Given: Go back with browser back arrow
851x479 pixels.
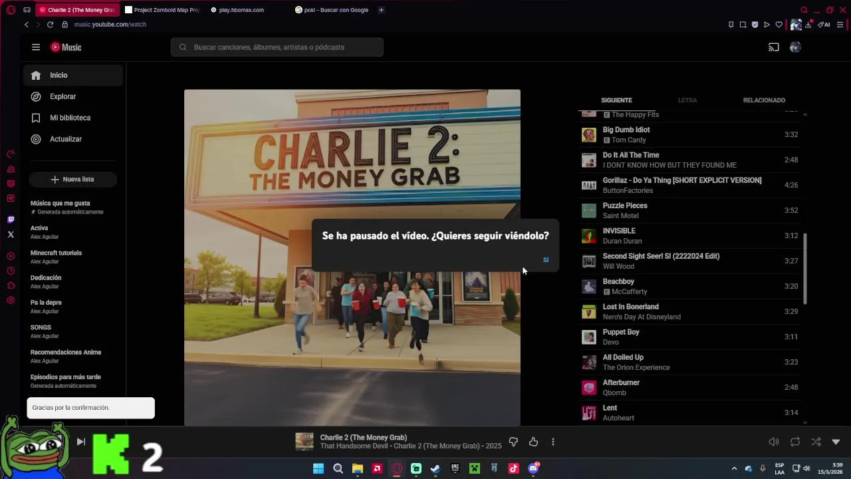Looking at the screenshot, I should [27, 25].
